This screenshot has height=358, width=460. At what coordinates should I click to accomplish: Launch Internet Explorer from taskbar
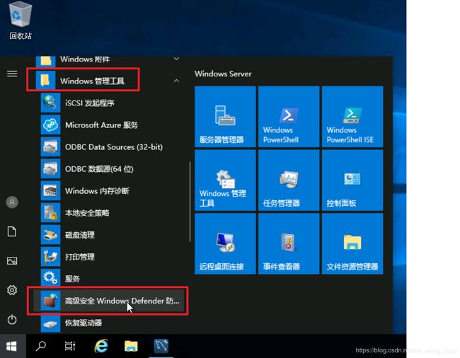tap(101, 346)
